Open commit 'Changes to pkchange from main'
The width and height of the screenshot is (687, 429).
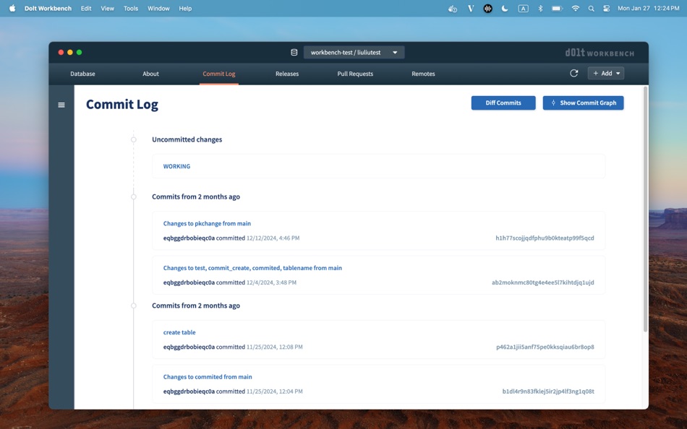tap(207, 223)
